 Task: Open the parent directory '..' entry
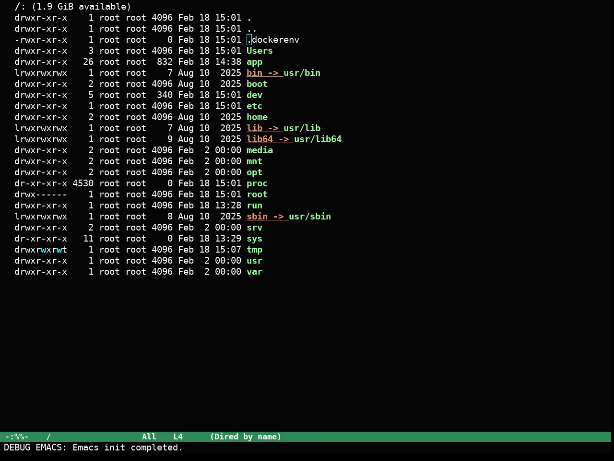(252, 29)
